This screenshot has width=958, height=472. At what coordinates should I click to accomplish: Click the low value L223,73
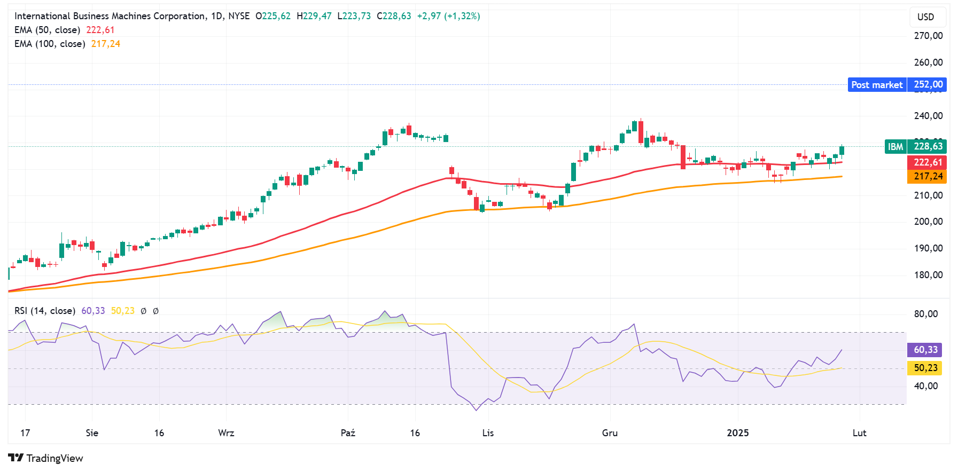(x=354, y=16)
